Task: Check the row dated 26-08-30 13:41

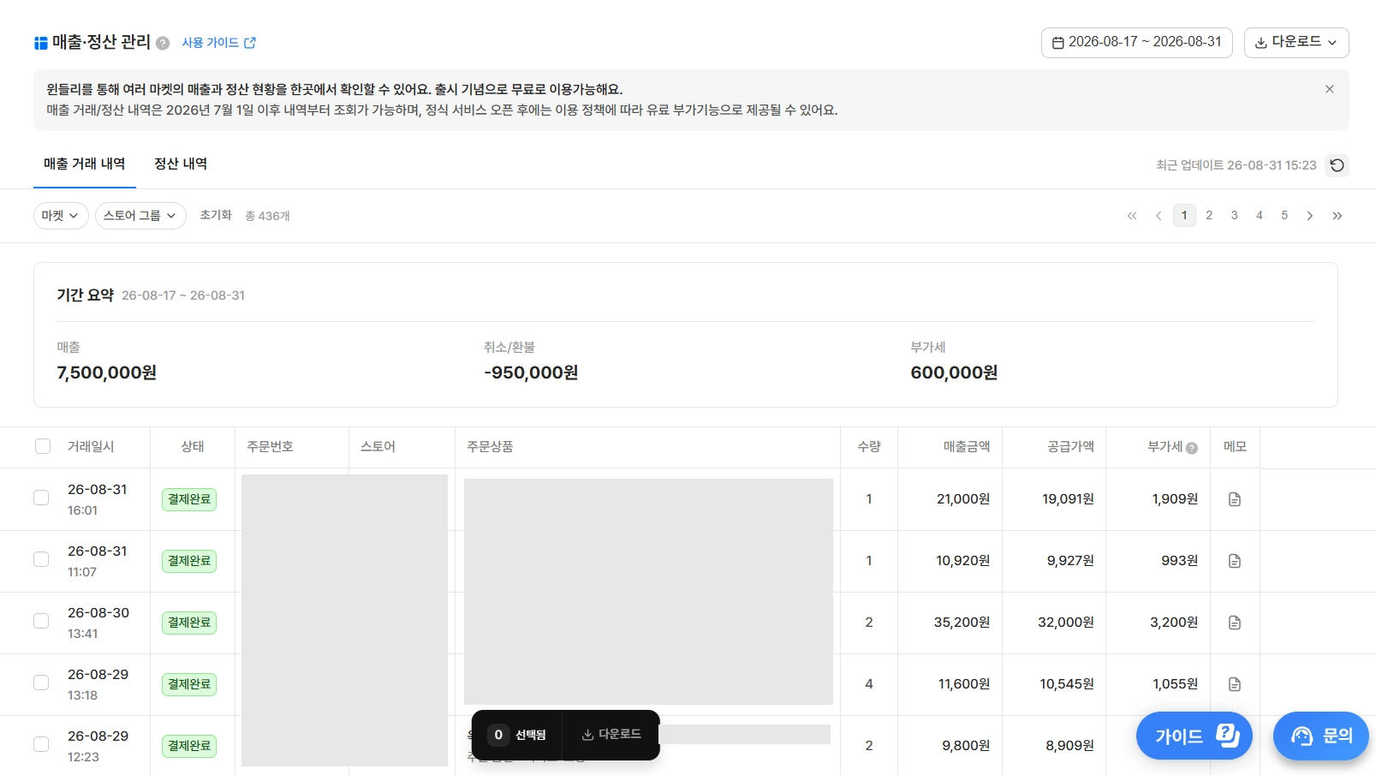Action: click(x=41, y=621)
